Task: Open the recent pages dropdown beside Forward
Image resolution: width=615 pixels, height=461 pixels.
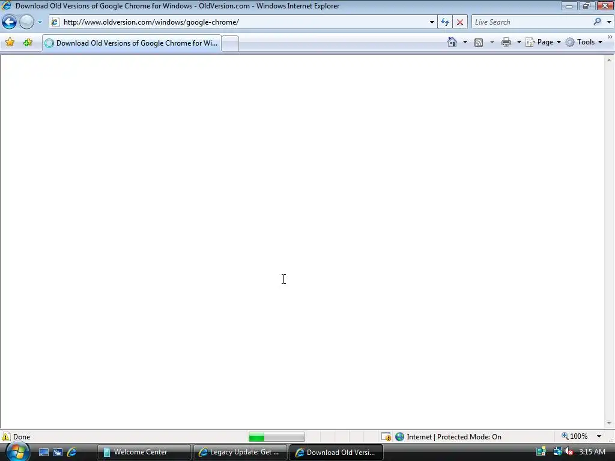Action: 40,22
